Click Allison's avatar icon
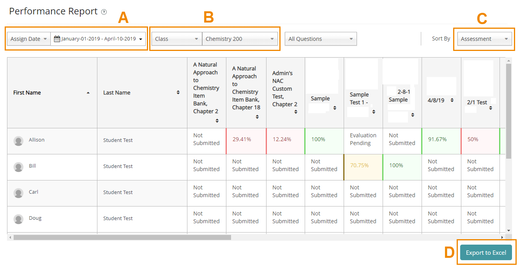Viewport: 519px width, 266px height. point(18,141)
